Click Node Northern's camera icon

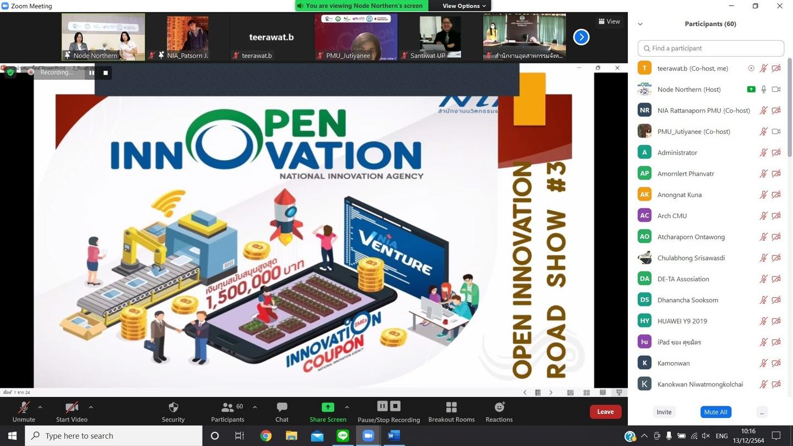(776, 89)
